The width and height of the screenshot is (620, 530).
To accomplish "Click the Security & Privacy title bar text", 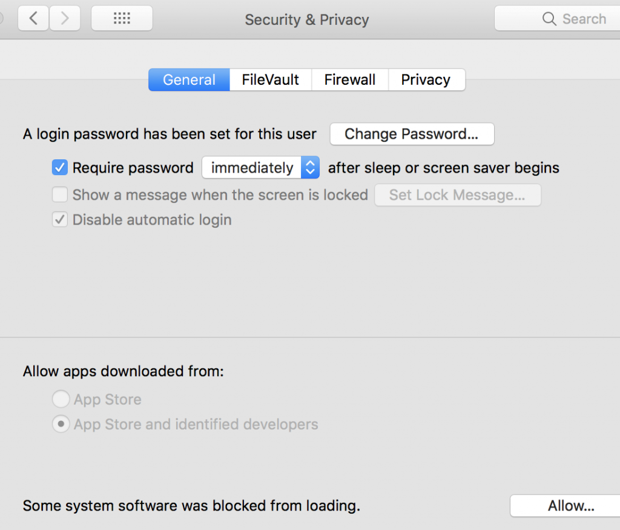I will click(x=306, y=19).
